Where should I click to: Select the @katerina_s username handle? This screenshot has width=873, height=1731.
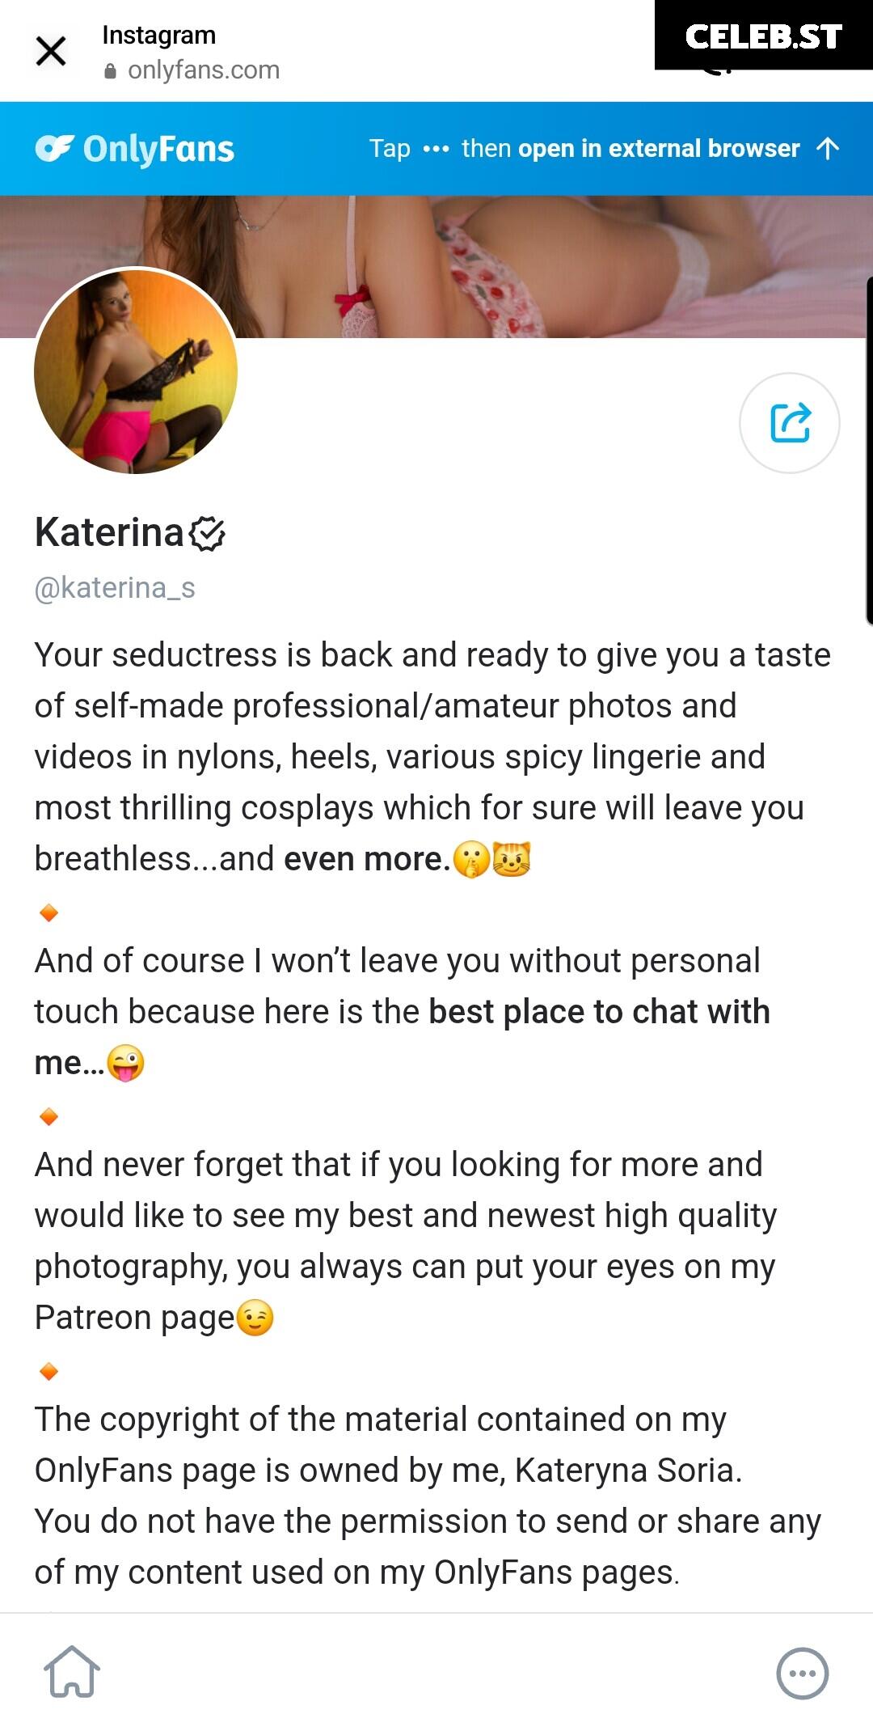[x=115, y=588]
